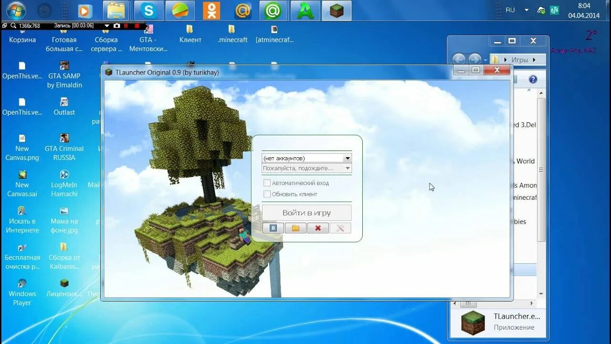
Task: Select the Outlast desktop shortcut
Action: 64,107
